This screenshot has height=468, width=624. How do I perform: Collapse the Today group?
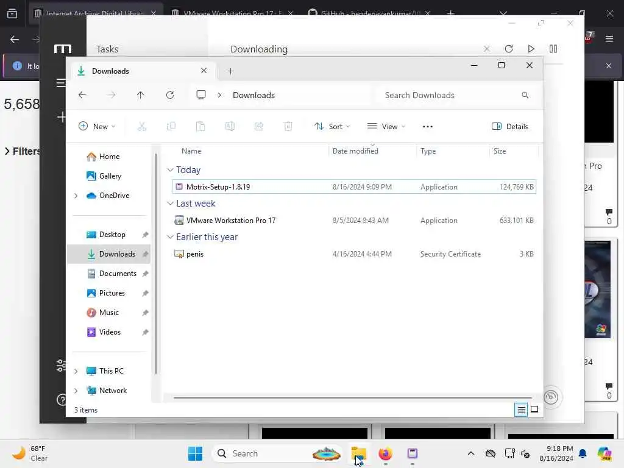[x=170, y=170]
